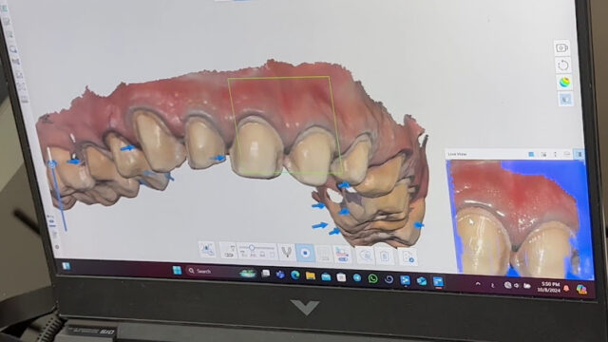The height and width of the screenshot is (342, 608).
Task: Click the highlighted pin icon in Live View header
Action: [579, 154]
